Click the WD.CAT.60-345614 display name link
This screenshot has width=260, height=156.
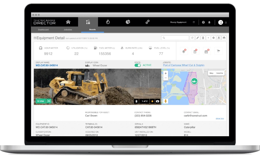47,66
